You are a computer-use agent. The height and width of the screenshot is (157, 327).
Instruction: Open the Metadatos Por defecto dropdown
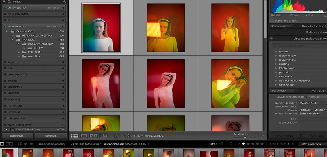284,91
